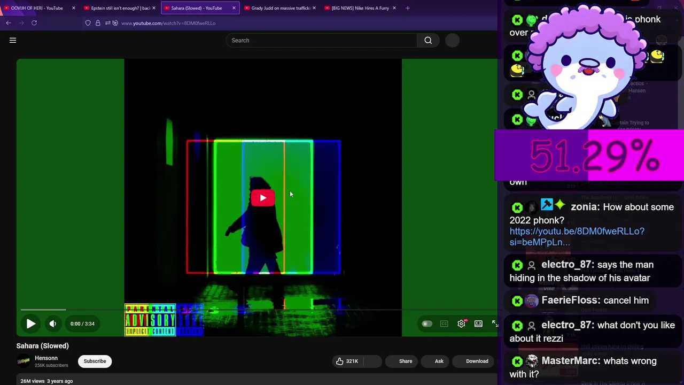The image size is (684, 385).
Task: Dislike the video beside the 321K likes
Action: pyautogui.click(x=372, y=361)
